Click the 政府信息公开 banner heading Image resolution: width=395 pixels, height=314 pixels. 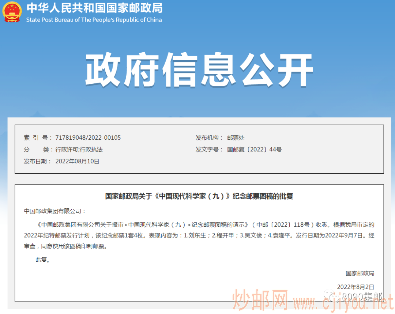click(199, 70)
